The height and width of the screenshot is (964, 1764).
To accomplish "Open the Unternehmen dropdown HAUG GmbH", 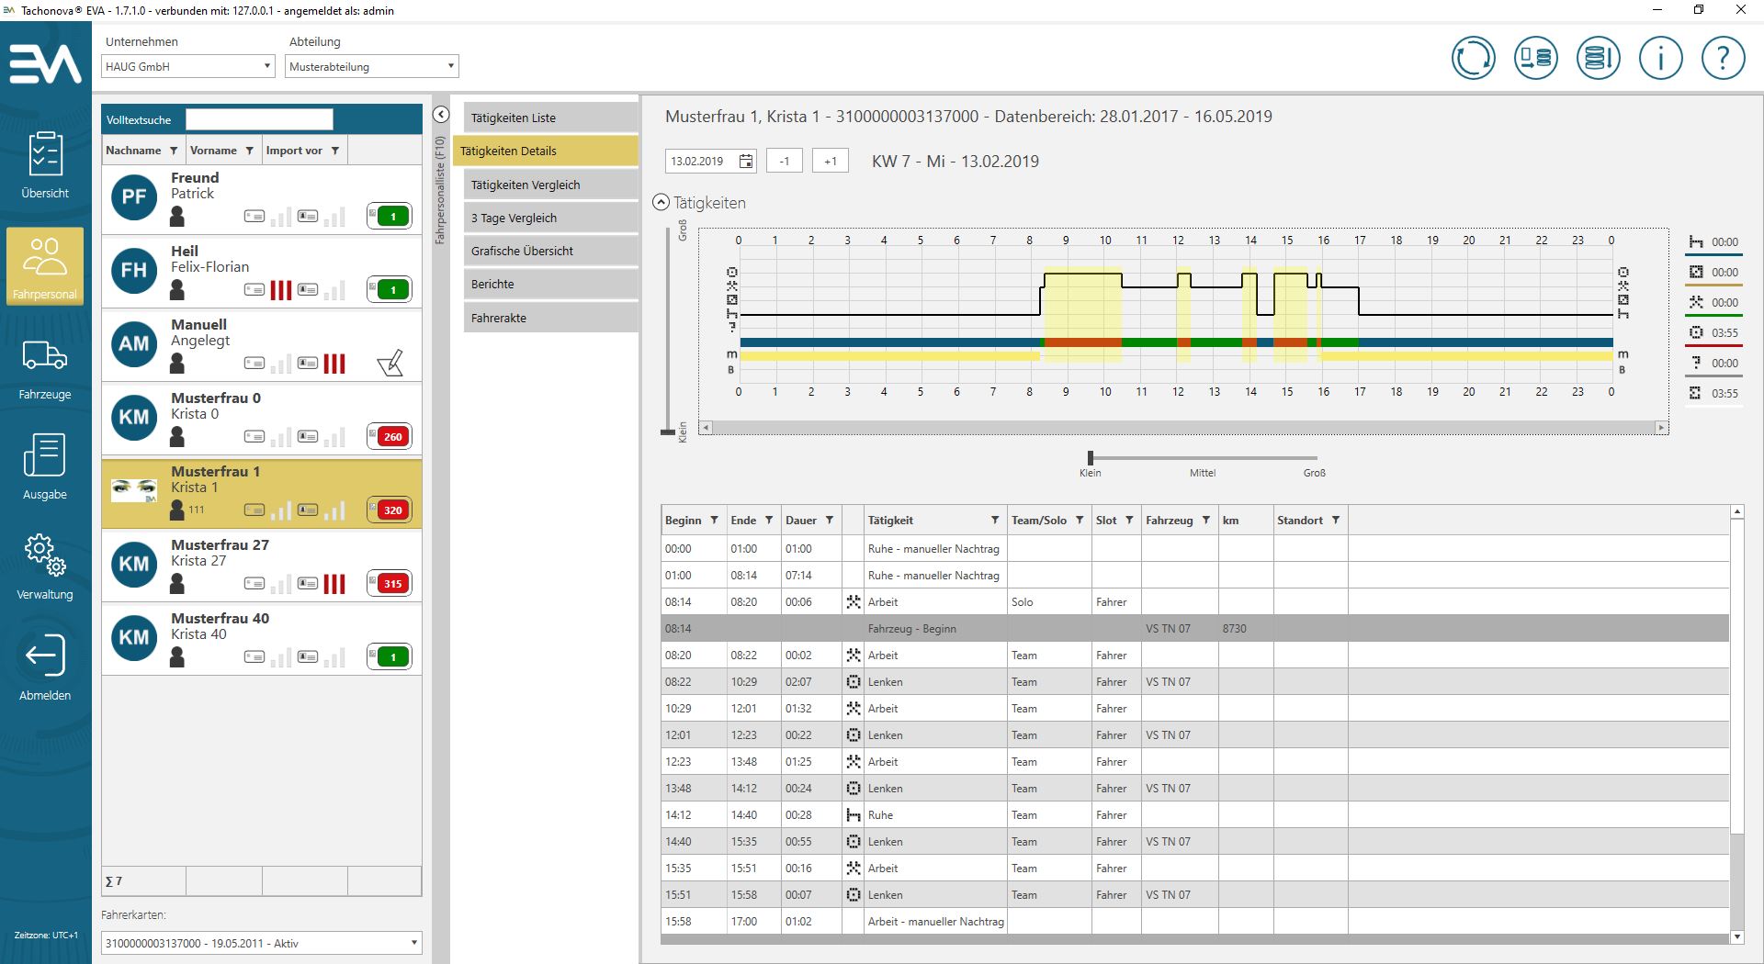I will point(187,67).
